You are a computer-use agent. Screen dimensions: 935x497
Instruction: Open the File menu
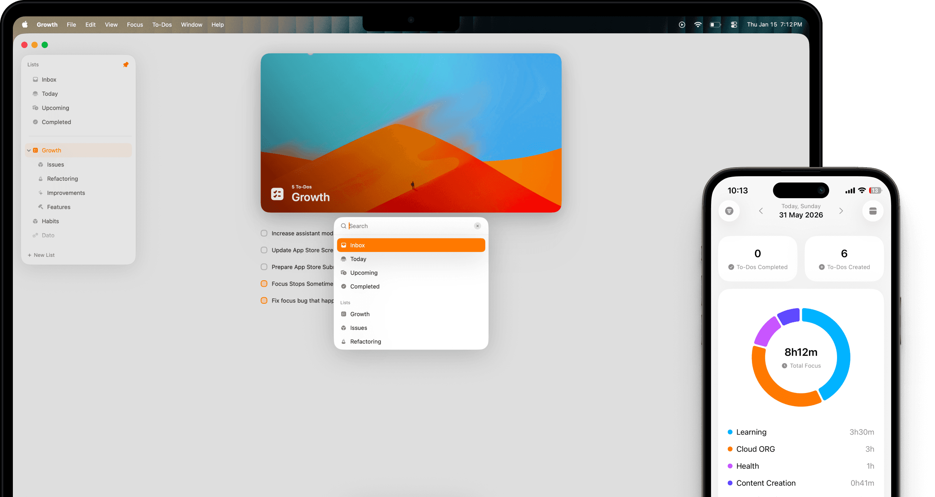(71, 25)
